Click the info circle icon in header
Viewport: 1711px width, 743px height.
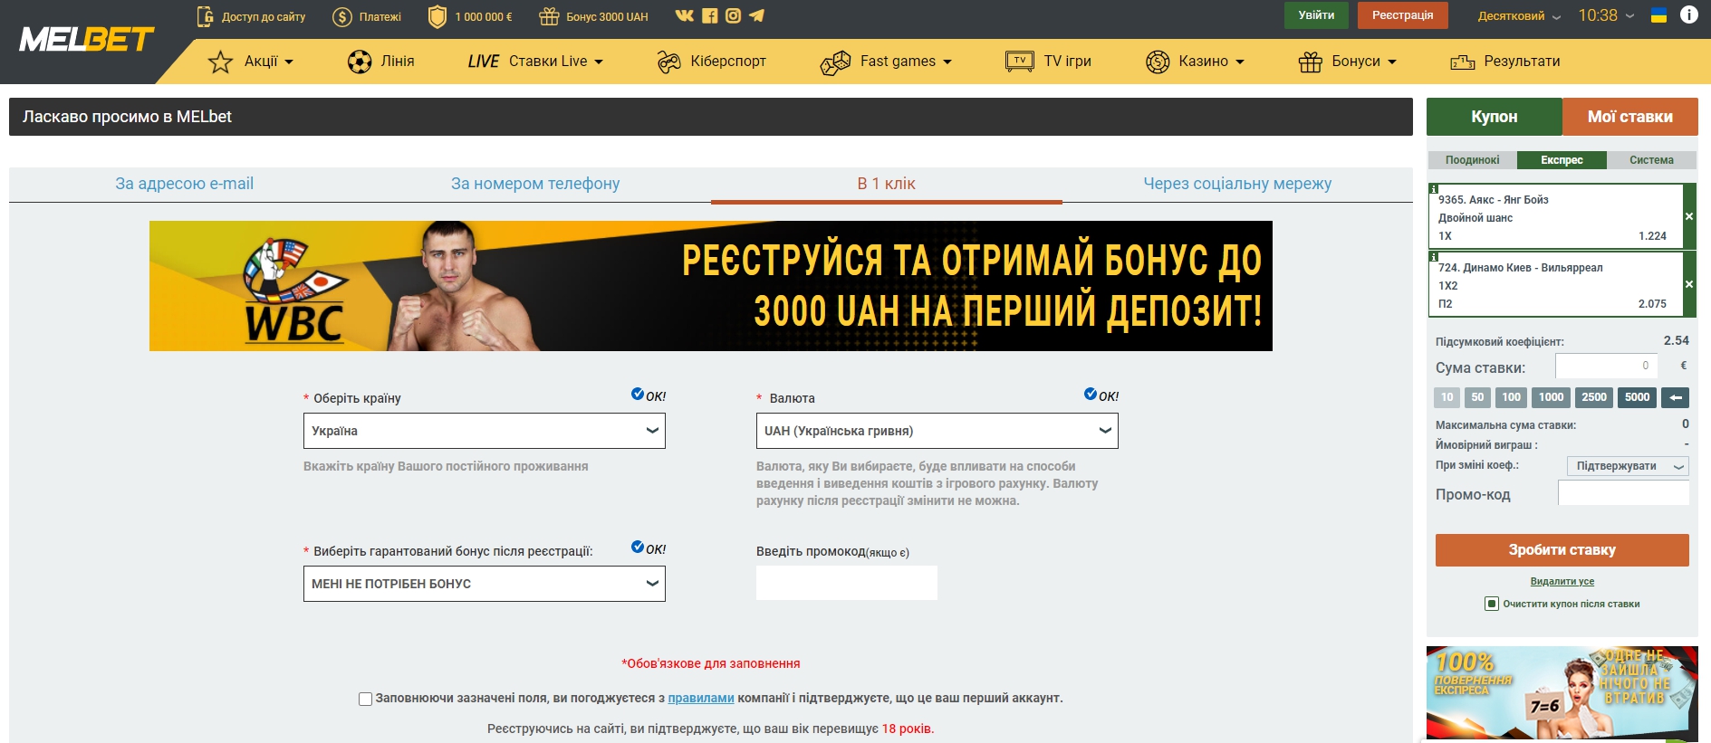(1689, 14)
